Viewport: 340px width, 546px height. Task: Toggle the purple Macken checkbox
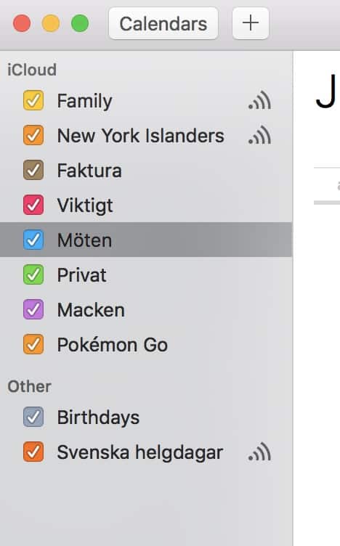[x=33, y=309]
